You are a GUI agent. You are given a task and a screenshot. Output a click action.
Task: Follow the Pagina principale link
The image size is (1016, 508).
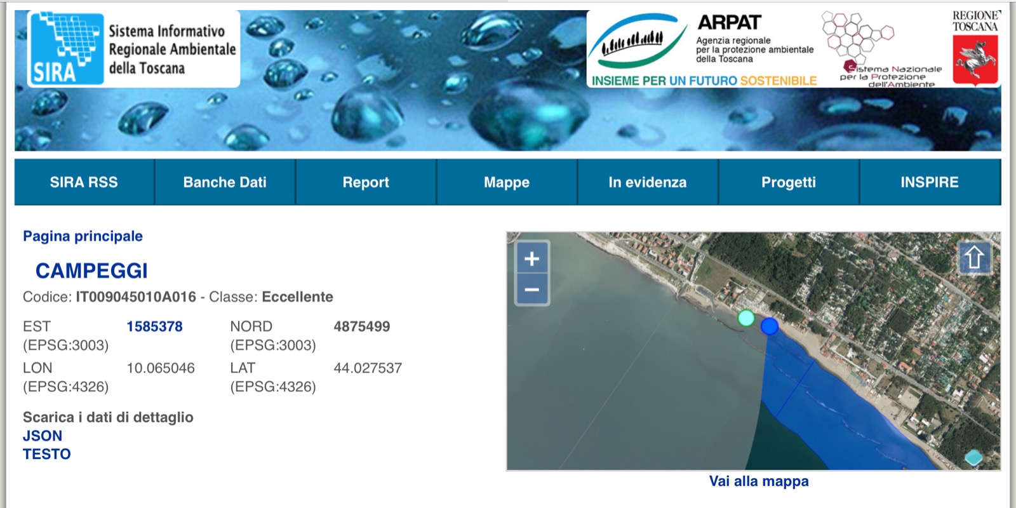pyautogui.click(x=83, y=236)
